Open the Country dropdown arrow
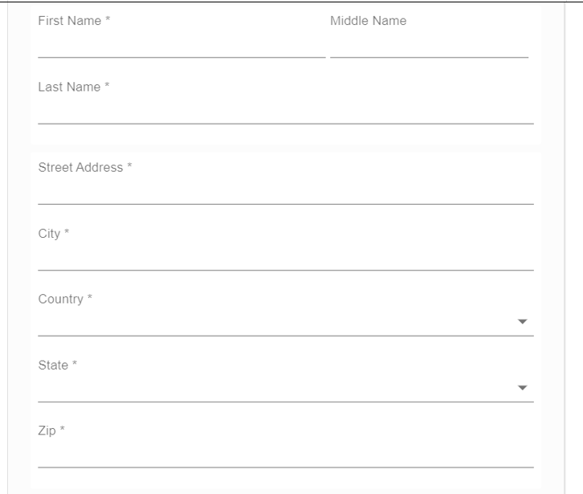583x494 pixels. point(522,322)
